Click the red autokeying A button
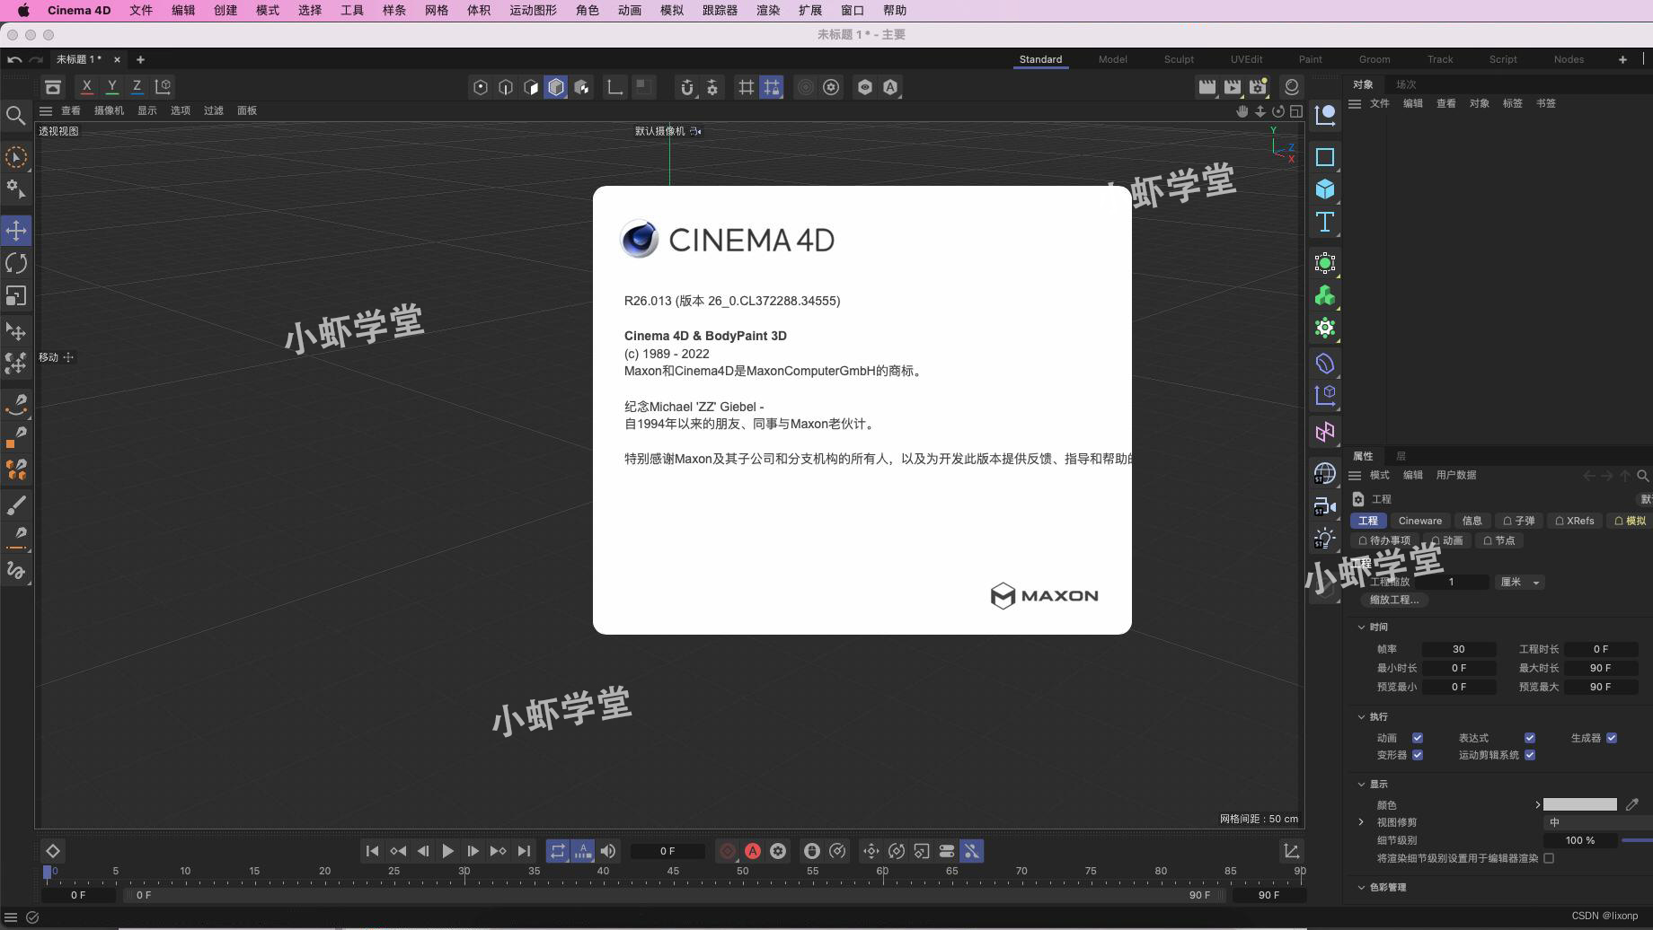 753,851
